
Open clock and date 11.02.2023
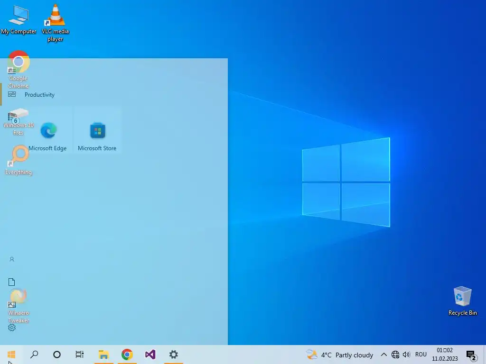pos(445,355)
